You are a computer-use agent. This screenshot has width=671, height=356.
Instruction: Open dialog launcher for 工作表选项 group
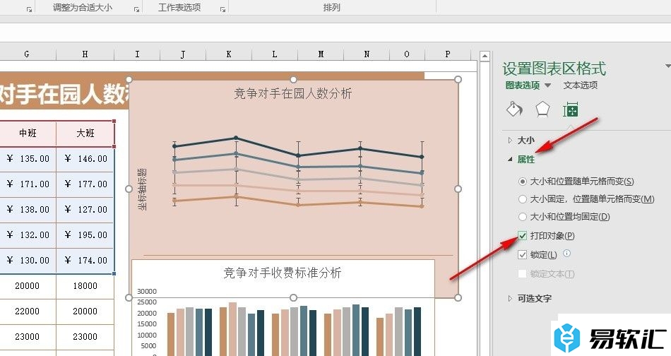pos(223,9)
